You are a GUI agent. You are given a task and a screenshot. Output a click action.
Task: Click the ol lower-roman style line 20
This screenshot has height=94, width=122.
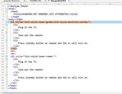pyautogui.click(x=33, y=56)
